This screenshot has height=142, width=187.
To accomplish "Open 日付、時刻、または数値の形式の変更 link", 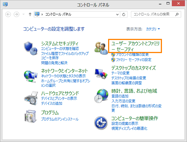I will (x=137, y=108).
